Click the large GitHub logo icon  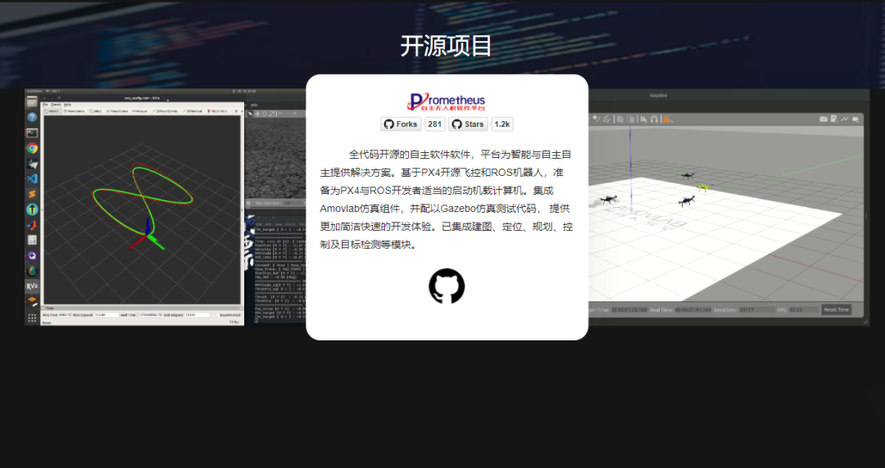[x=447, y=286]
